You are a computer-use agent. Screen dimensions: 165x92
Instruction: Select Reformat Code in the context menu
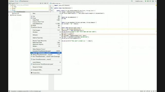tap(46, 43)
